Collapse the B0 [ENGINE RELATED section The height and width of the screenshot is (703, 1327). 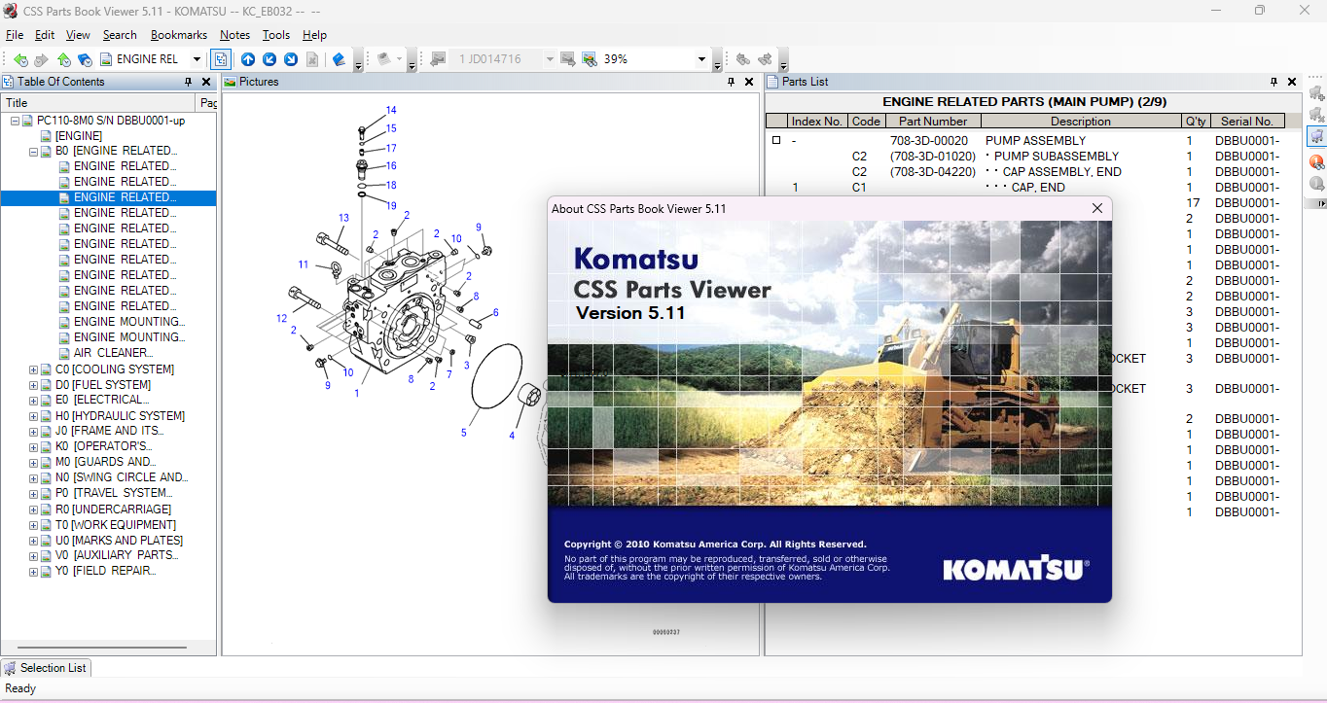tap(33, 152)
